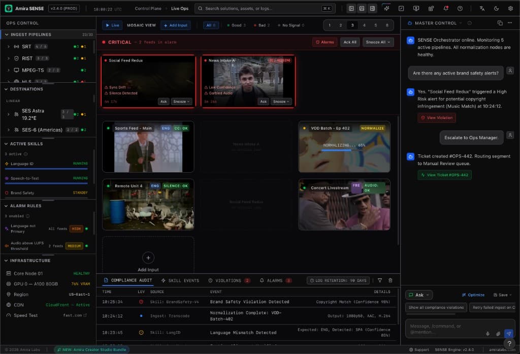Click the info icon beside 3 enabled
520x354 pixels.
pyautogui.click(x=27, y=216)
